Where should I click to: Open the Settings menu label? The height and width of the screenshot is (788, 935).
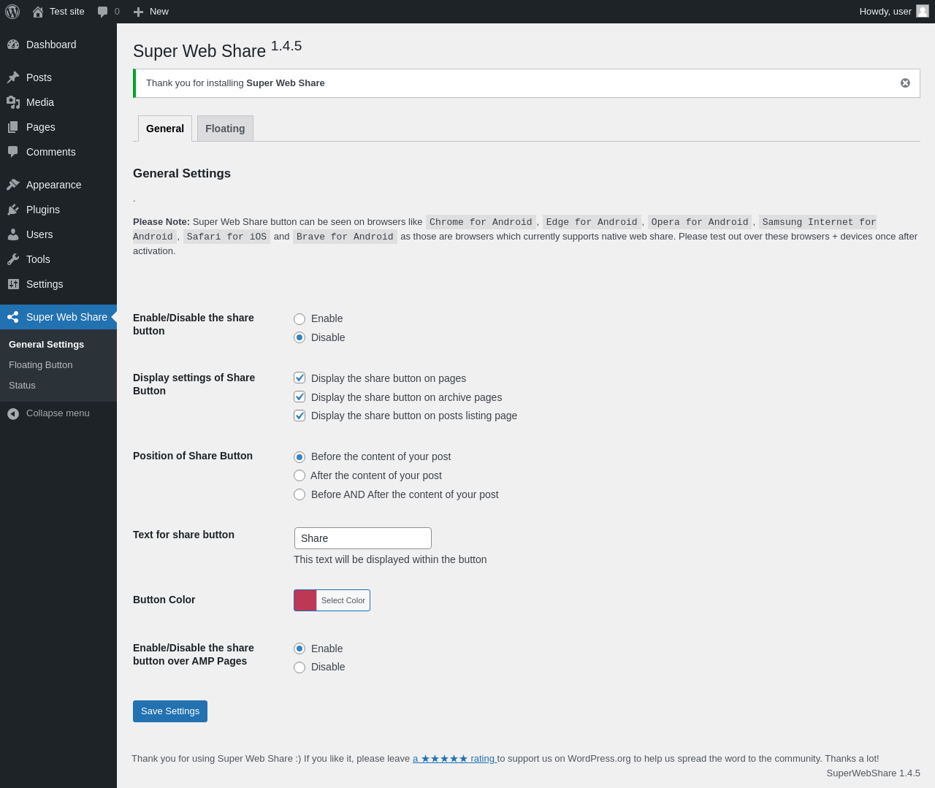(x=45, y=284)
